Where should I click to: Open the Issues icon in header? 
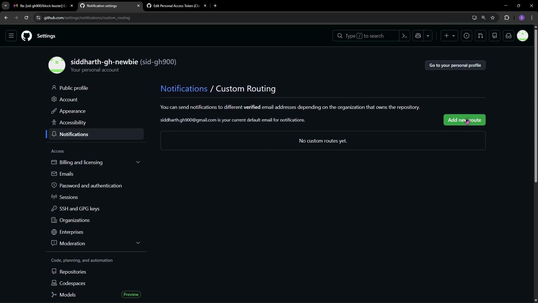click(x=467, y=36)
